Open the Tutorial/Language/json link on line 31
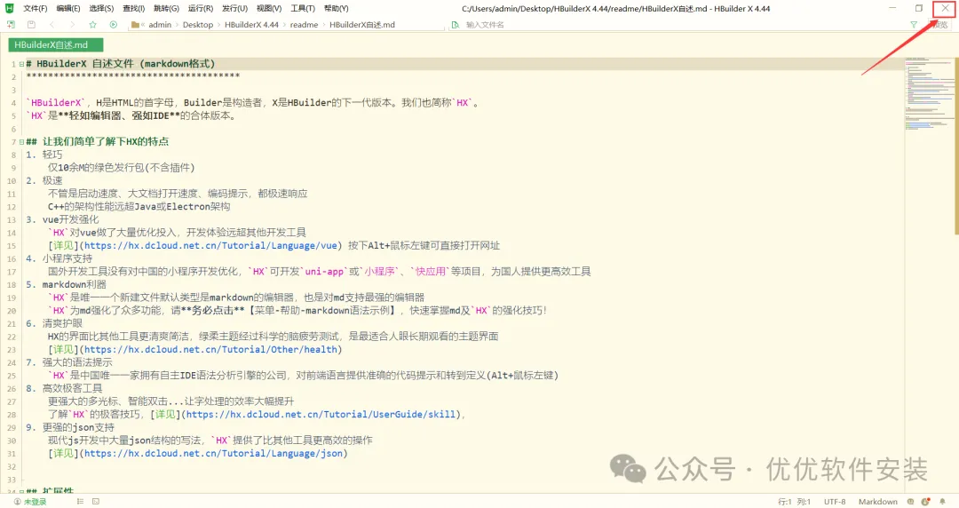959x508 pixels. [213, 454]
